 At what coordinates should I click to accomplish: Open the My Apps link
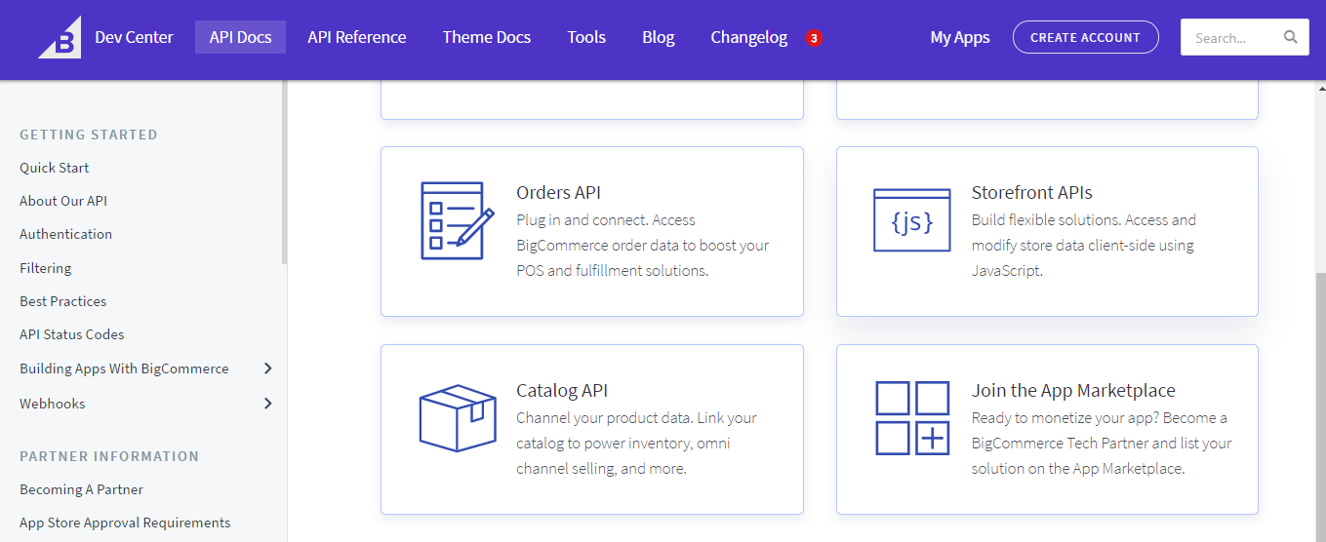[960, 37]
